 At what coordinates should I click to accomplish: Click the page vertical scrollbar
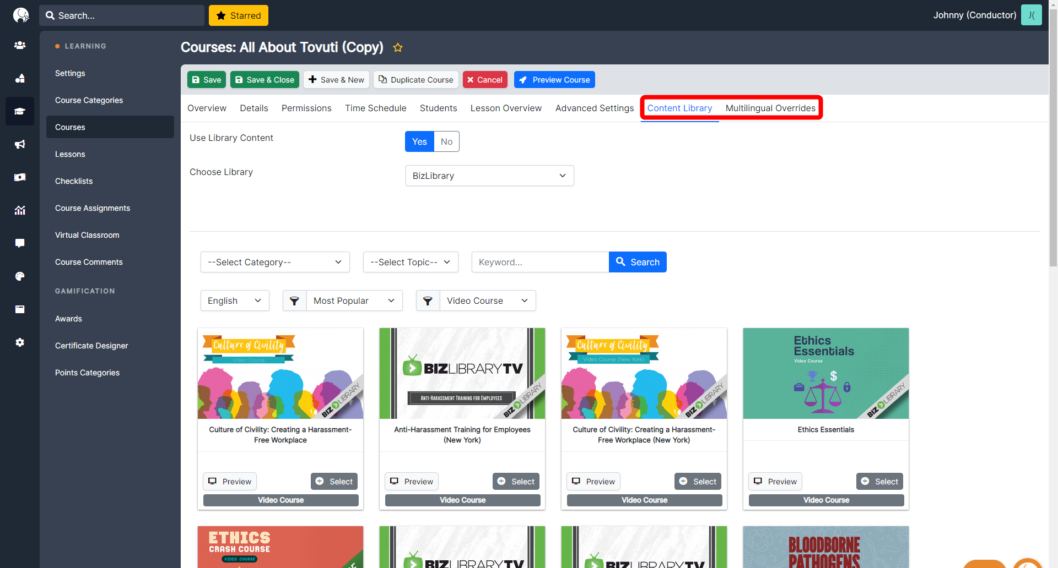[x=1053, y=138]
